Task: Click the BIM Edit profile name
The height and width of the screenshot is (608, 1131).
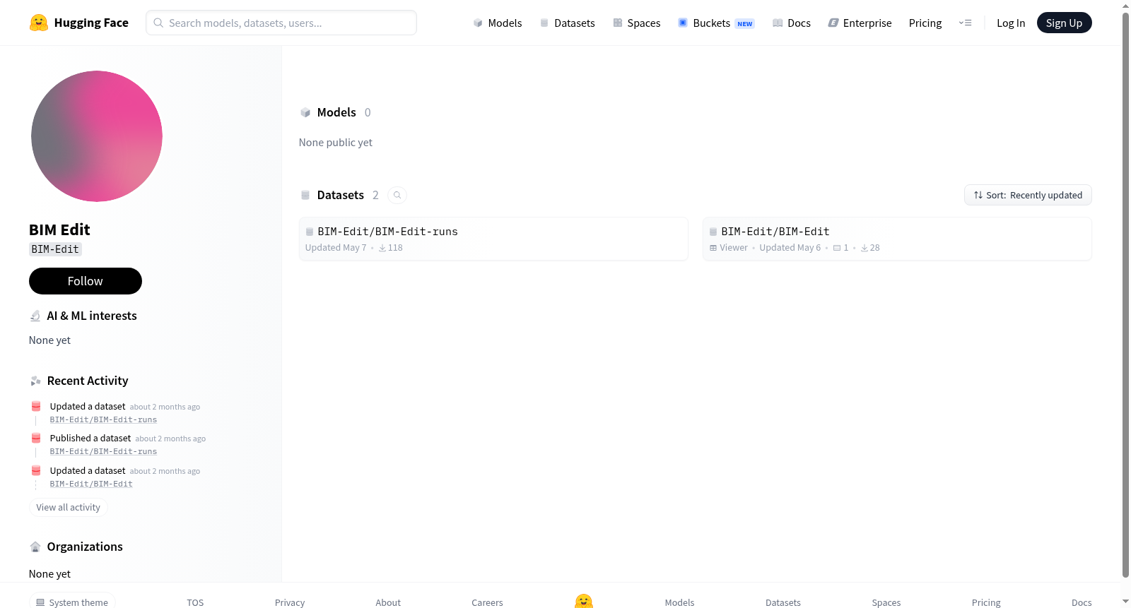Action: [59, 230]
